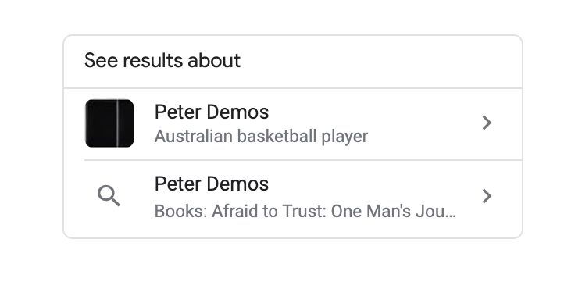This screenshot has height=289, width=564.
Task: Open Peter Demos books result title
Action: click(x=212, y=184)
